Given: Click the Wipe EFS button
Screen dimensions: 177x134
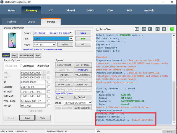Looking at the screenshot, I should [64, 75].
